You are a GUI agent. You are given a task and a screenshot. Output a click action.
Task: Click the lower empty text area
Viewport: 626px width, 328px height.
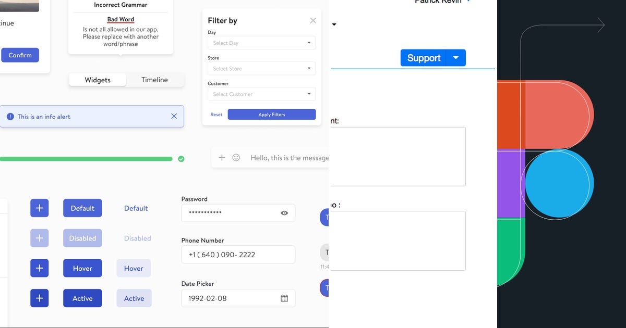click(398, 241)
